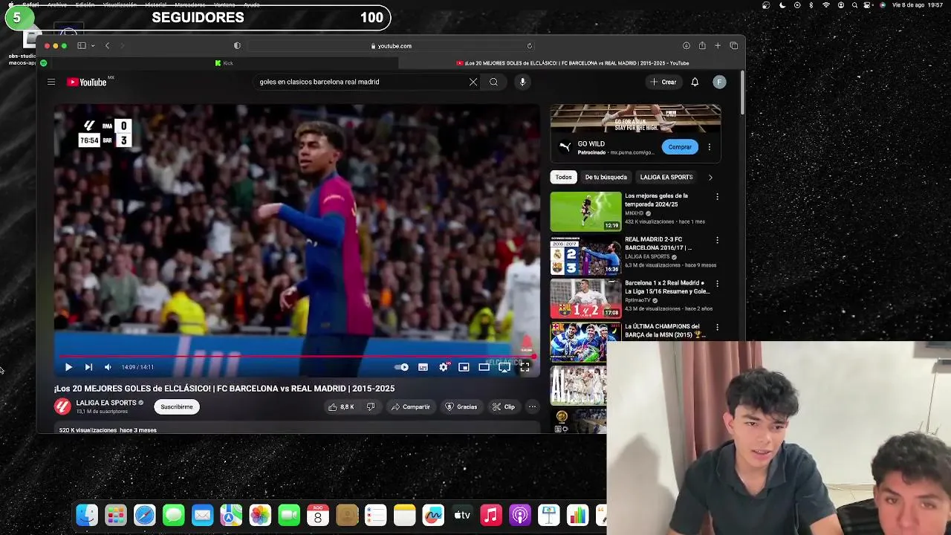The image size is (951, 535).
Task: Open more actions beside Clip
Action: click(532, 406)
